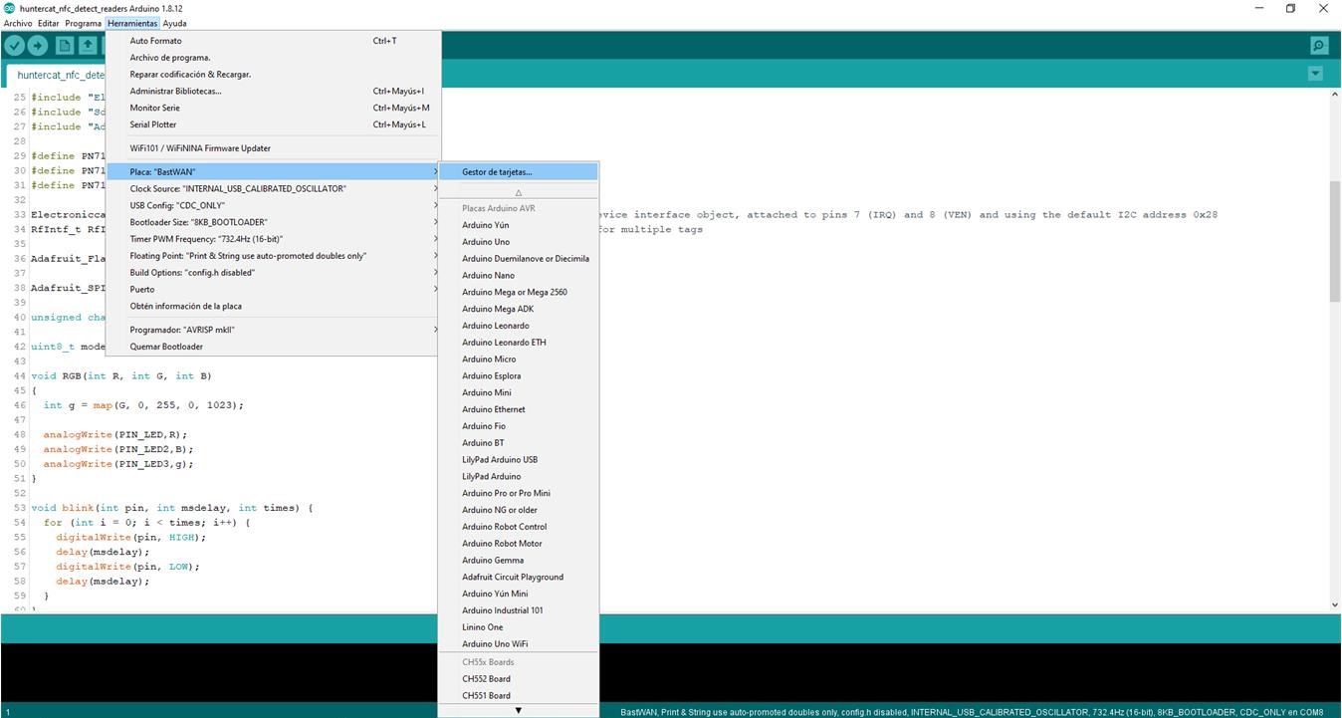Choose the Arduino Robot Motor board
This screenshot has width=1342, height=718.
pos(519,544)
